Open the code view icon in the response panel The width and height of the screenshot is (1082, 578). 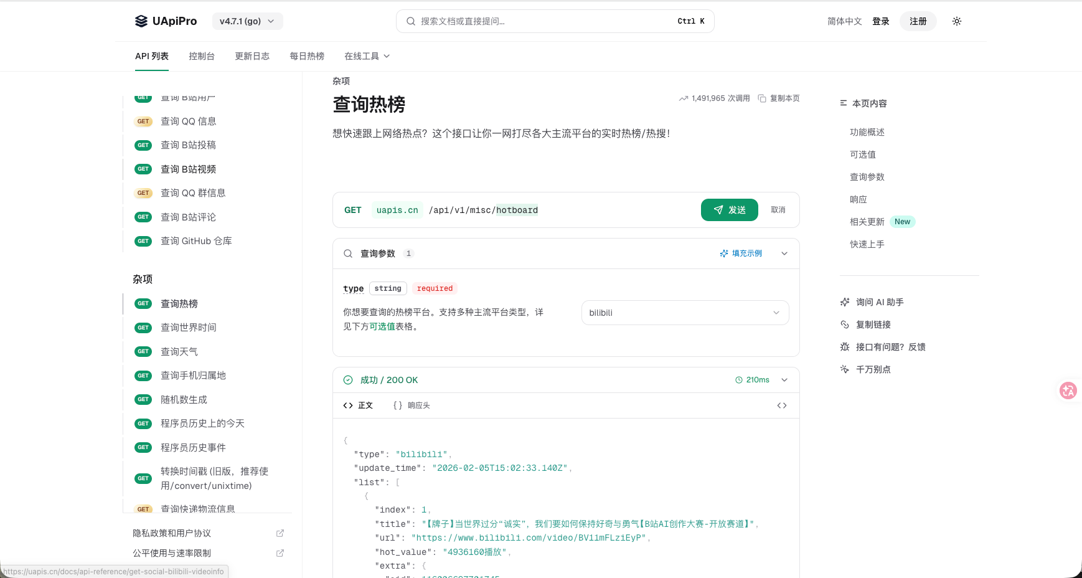pyautogui.click(x=782, y=405)
